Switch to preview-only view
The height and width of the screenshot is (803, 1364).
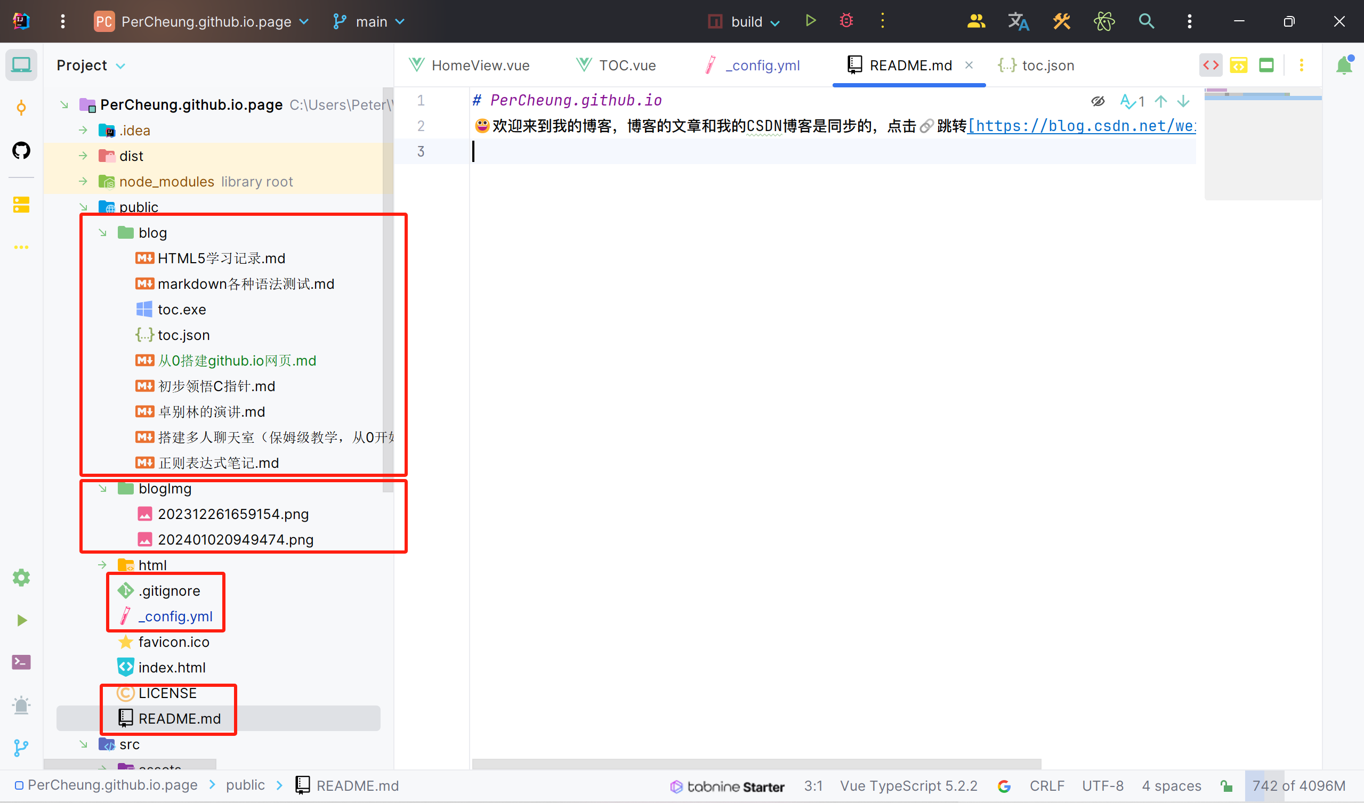(x=1266, y=65)
